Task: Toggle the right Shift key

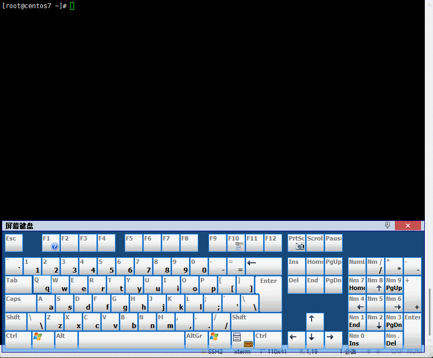Action: point(257,322)
